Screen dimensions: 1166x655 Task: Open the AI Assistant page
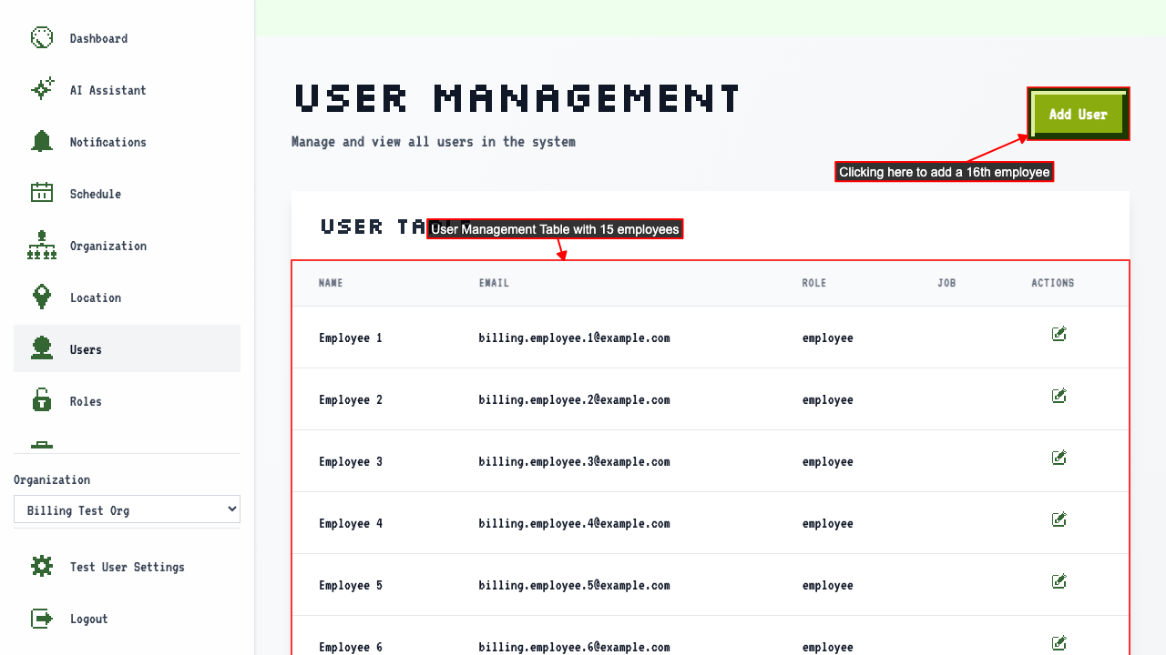pyautogui.click(x=127, y=90)
